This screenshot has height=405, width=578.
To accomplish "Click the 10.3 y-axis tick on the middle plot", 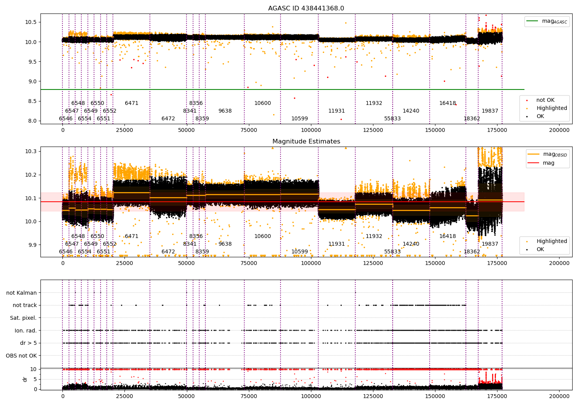I will [31, 151].
